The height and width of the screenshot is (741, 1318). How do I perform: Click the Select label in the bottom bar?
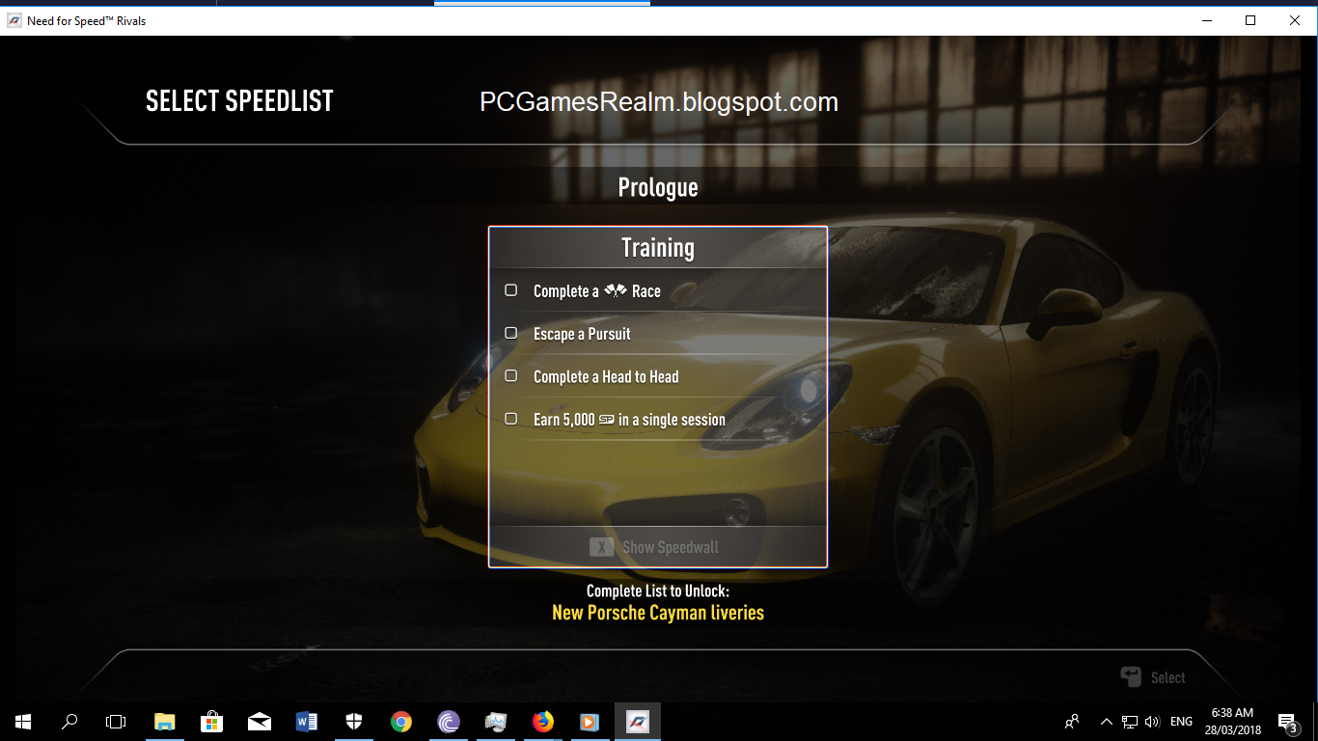[x=1167, y=677]
